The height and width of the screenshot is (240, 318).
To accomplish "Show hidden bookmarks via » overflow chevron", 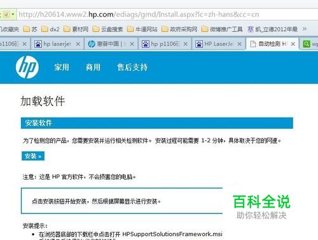I will pyautogui.click(x=305, y=29).
